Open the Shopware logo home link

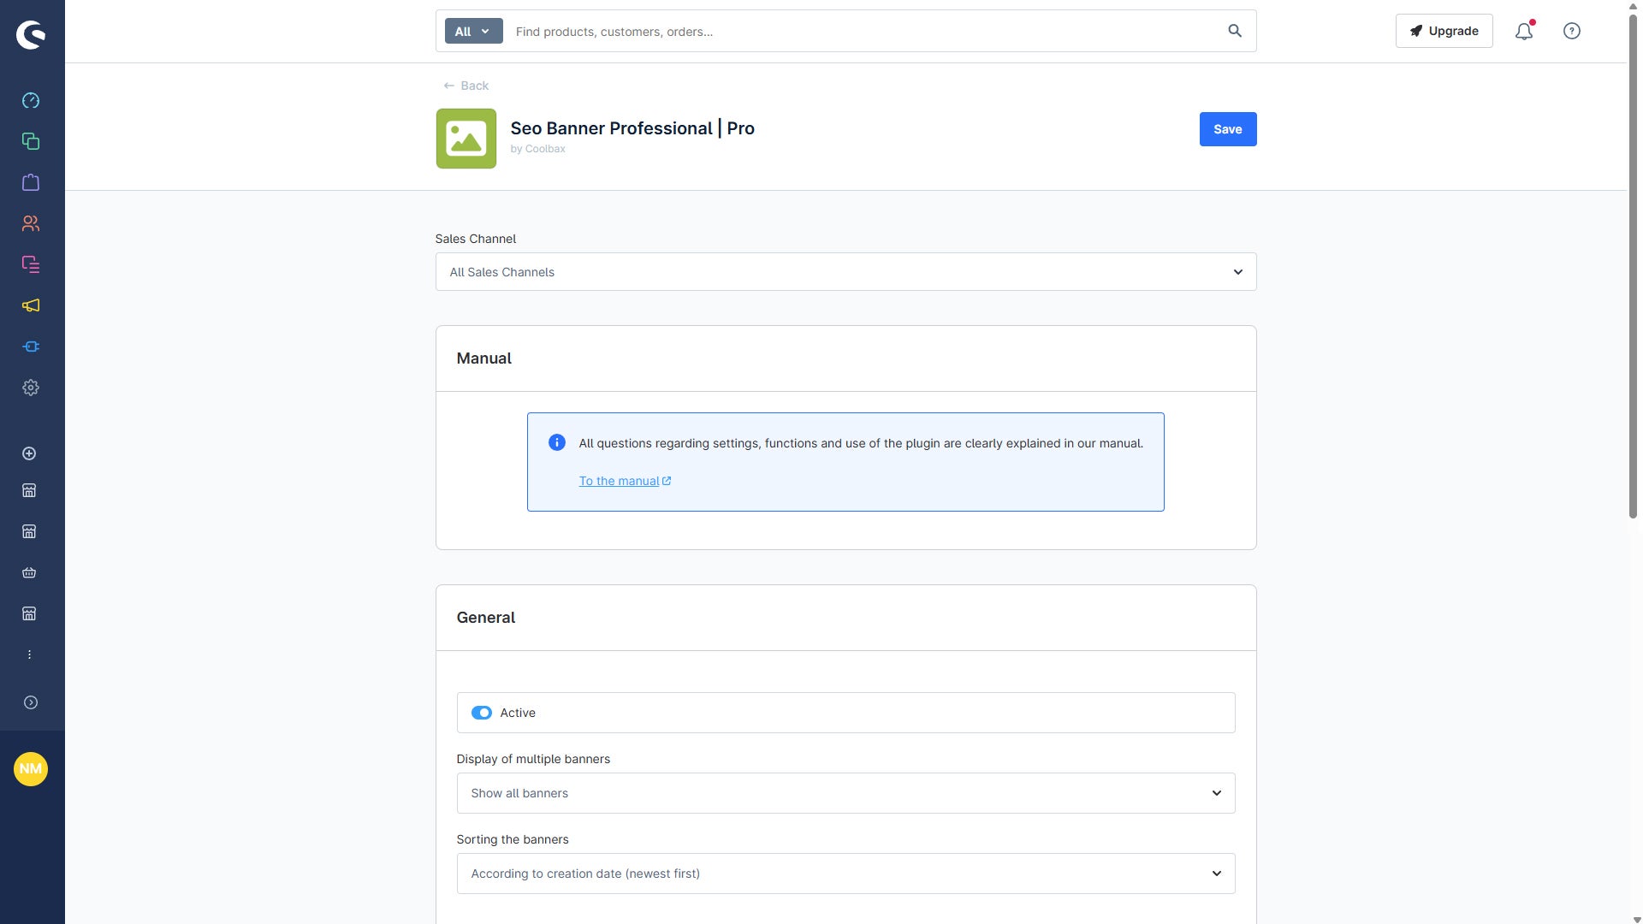[x=31, y=34]
